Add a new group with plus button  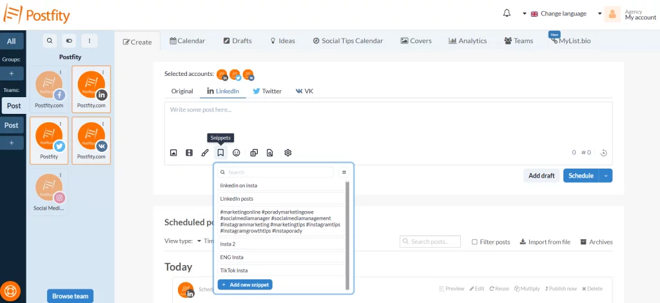[12, 73]
